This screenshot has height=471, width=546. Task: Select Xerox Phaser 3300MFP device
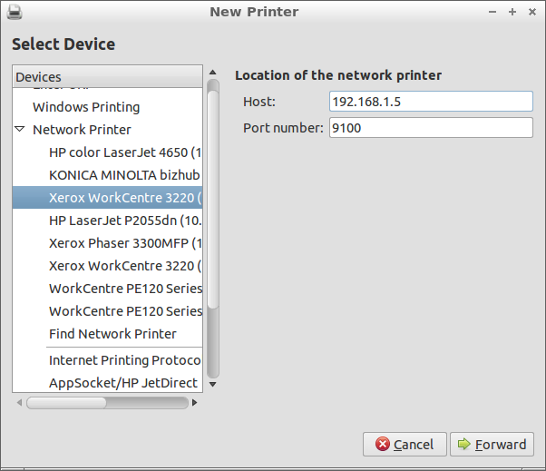tap(124, 242)
